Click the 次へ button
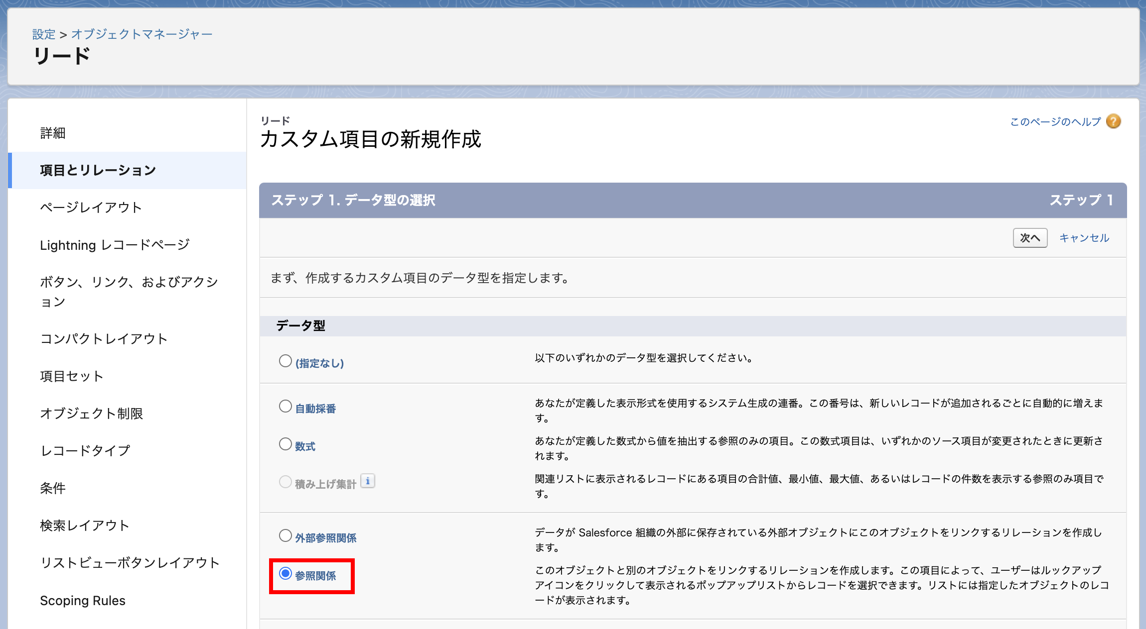 pos(1029,238)
